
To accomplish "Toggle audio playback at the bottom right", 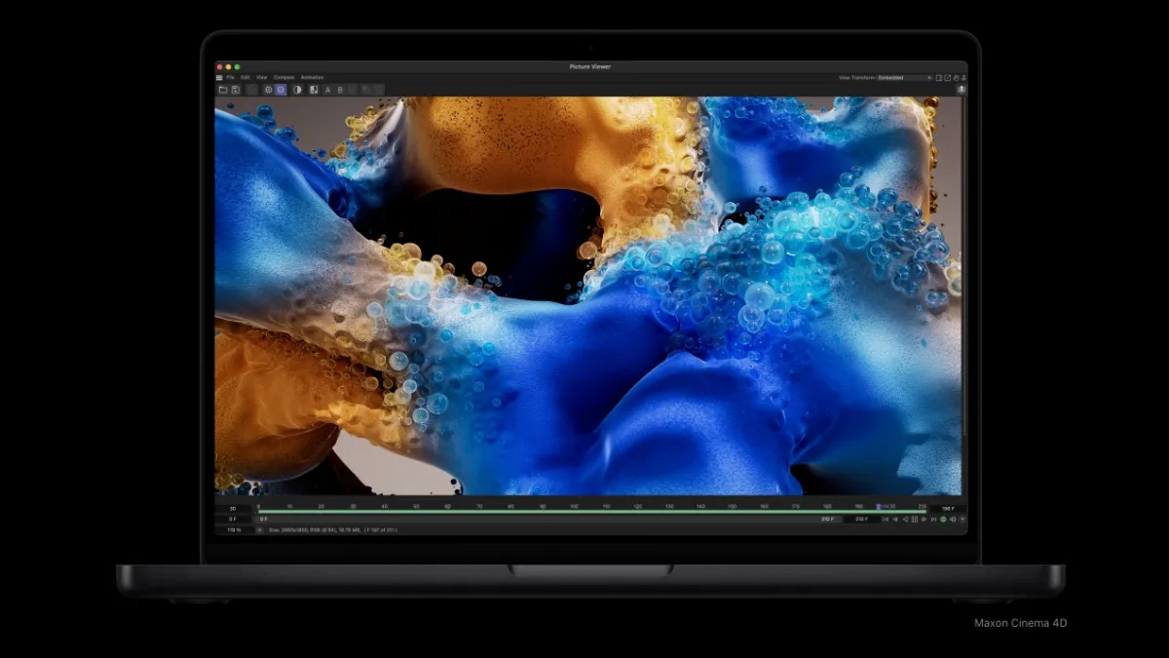I will pyautogui.click(x=953, y=519).
